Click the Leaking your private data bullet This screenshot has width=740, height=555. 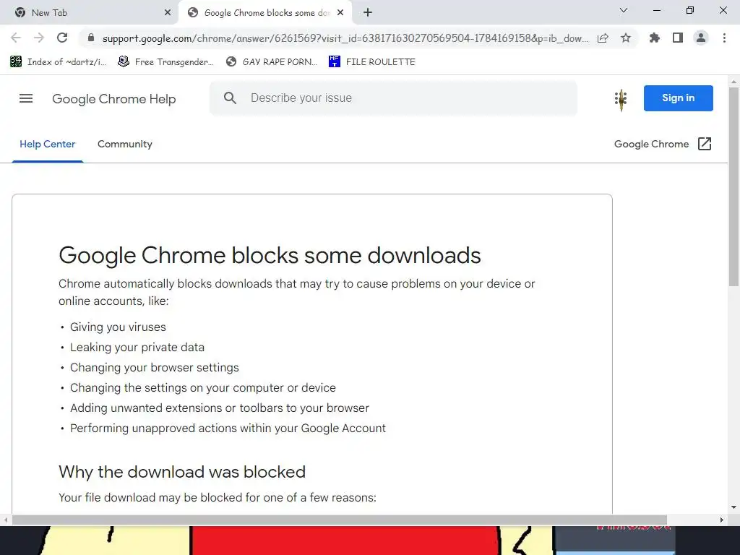click(137, 348)
